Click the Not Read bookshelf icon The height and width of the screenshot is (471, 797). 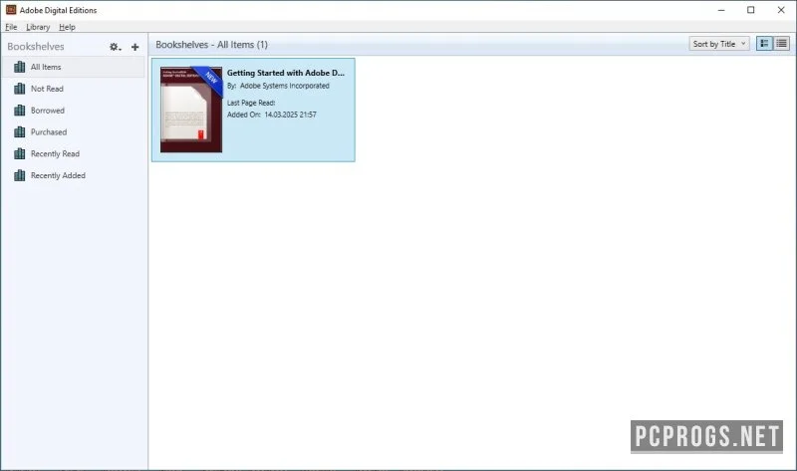coord(19,89)
